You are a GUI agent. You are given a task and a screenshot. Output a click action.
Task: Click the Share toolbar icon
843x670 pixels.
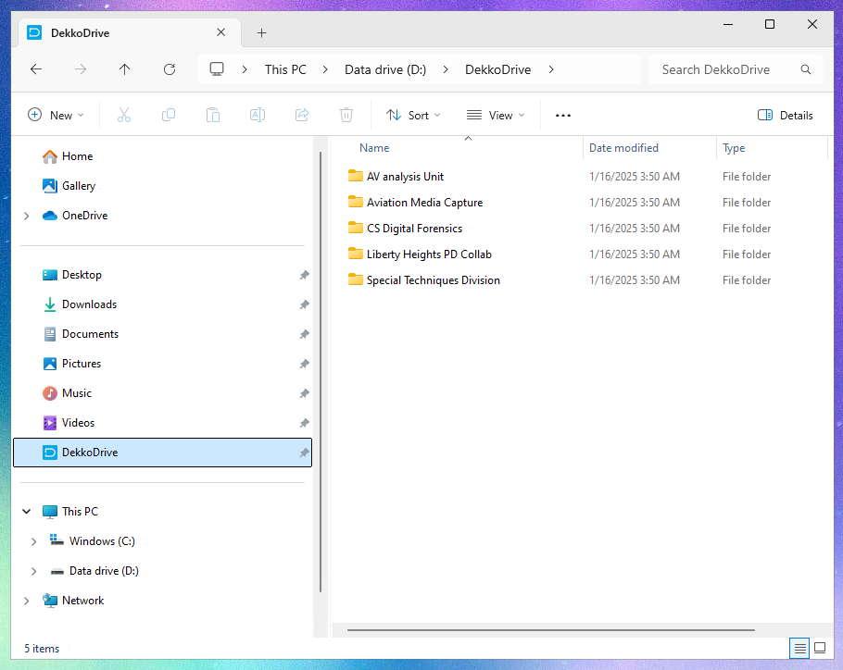click(302, 115)
